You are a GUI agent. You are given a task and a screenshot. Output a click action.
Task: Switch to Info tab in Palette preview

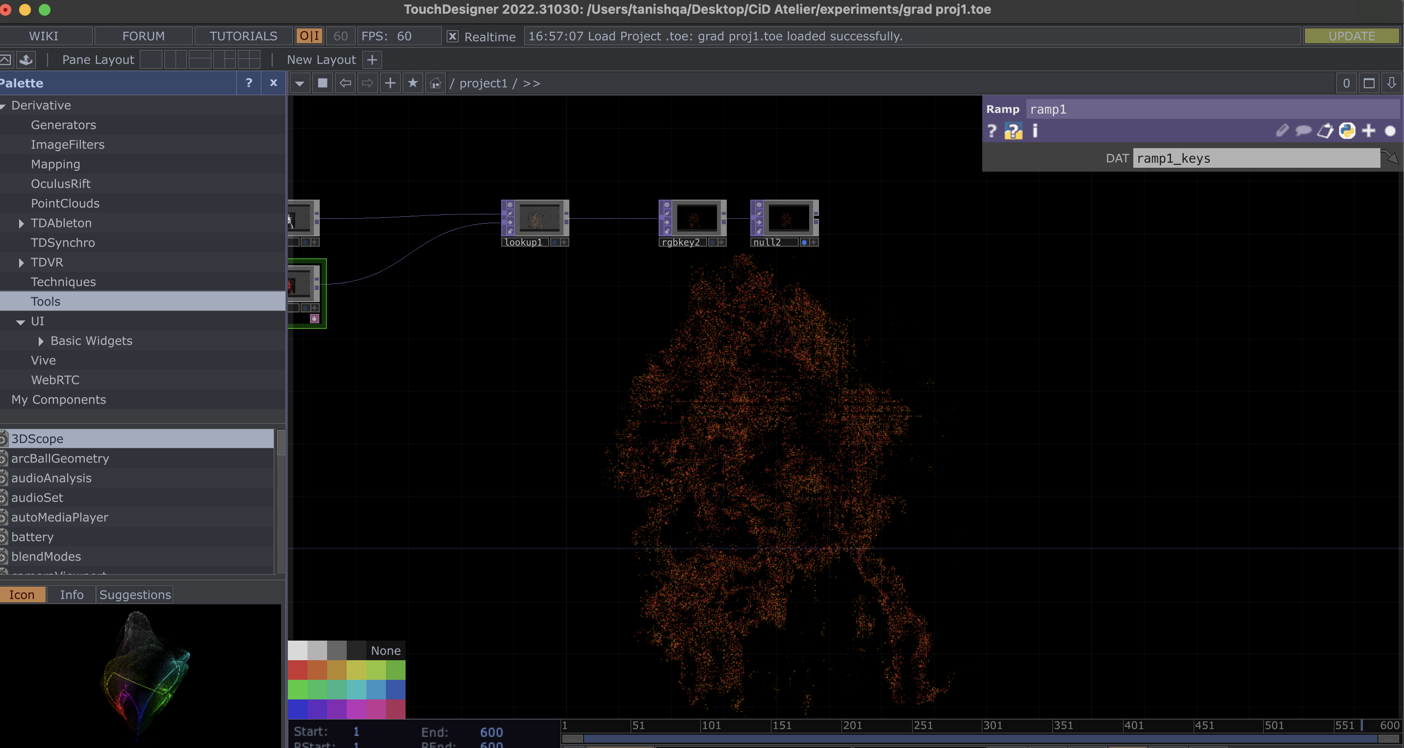pos(72,595)
